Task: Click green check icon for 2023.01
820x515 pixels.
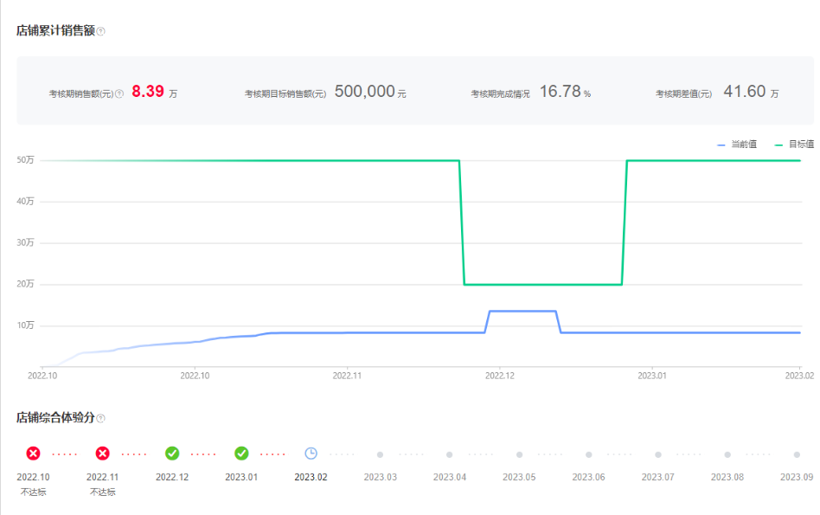Action: click(x=241, y=454)
